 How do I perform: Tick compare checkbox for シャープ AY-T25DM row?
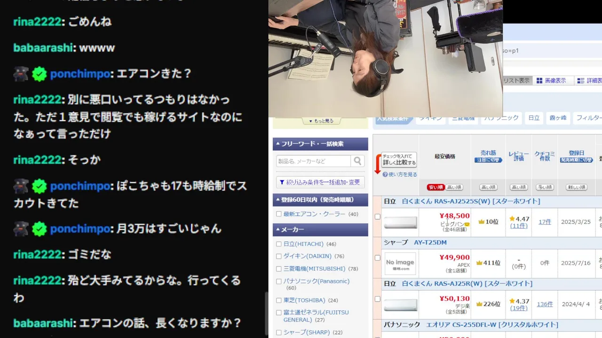pyautogui.click(x=377, y=258)
